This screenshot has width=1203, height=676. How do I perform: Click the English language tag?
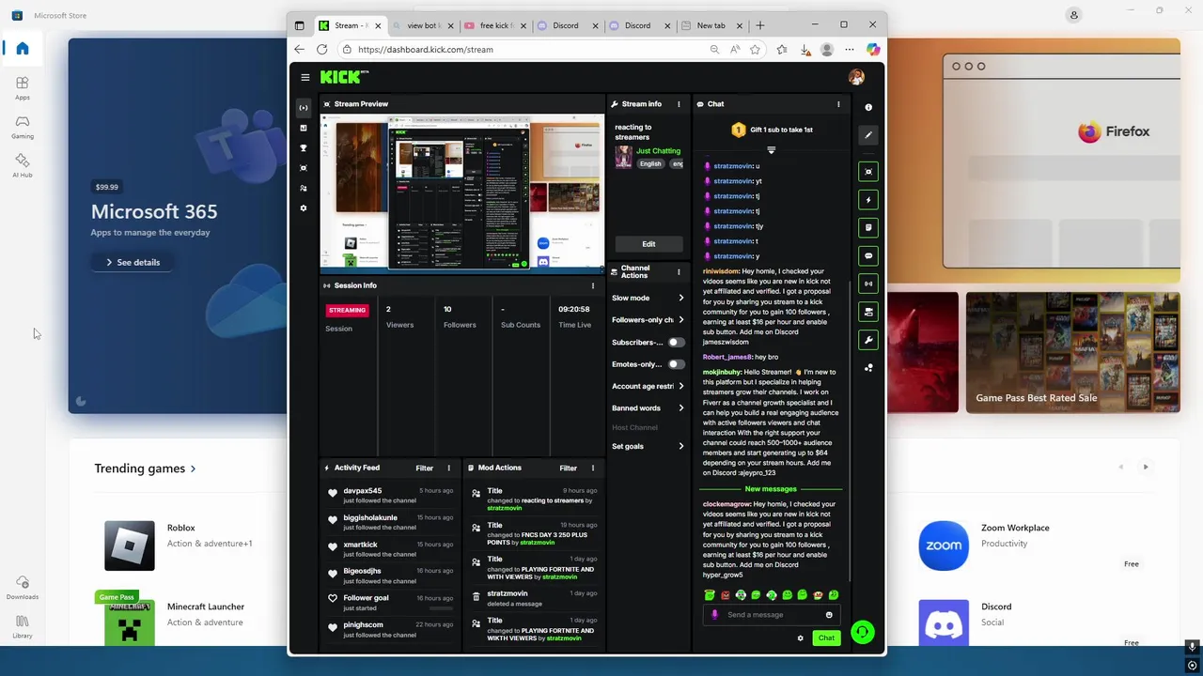(x=650, y=163)
